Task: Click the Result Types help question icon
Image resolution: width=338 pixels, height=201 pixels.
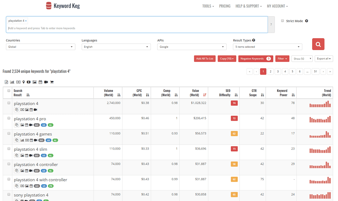Action: tap(254, 40)
